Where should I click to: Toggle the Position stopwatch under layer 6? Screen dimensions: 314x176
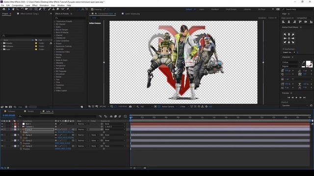pyautogui.click(x=21, y=149)
